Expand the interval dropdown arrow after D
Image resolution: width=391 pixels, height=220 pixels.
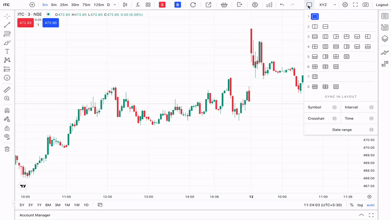[x=114, y=5]
